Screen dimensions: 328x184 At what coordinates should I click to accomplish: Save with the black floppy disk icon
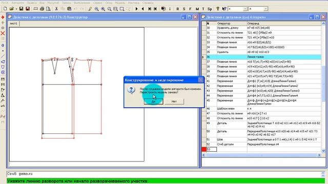click(x=21, y=9)
